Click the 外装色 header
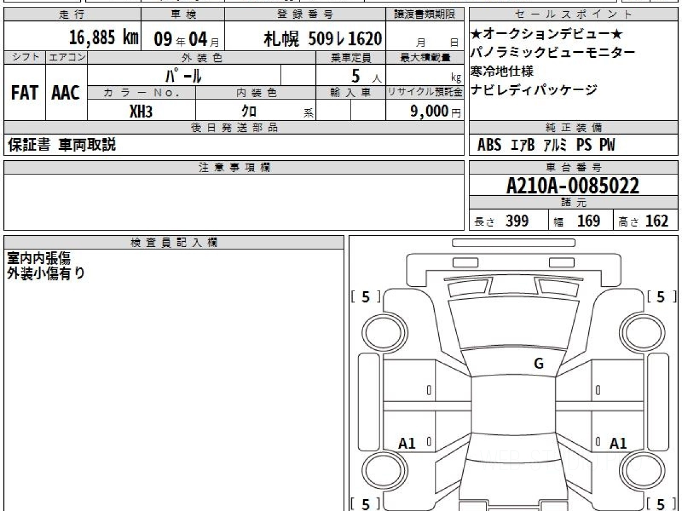The height and width of the screenshot is (511, 682). (202, 57)
